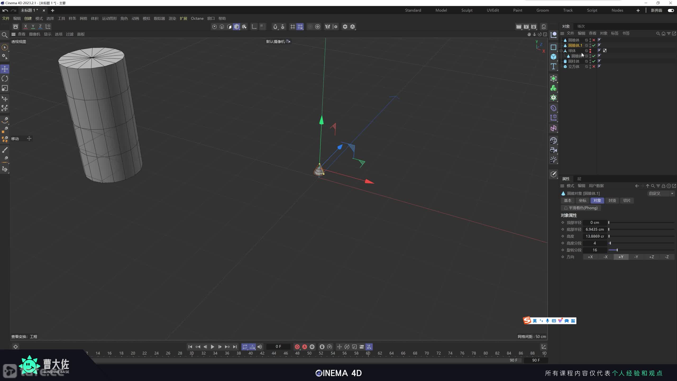Open the viewport hamburger menu
The width and height of the screenshot is (677, 381).
pos(13,34)
